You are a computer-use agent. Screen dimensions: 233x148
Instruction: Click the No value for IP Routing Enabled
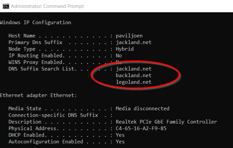[118, 56]
